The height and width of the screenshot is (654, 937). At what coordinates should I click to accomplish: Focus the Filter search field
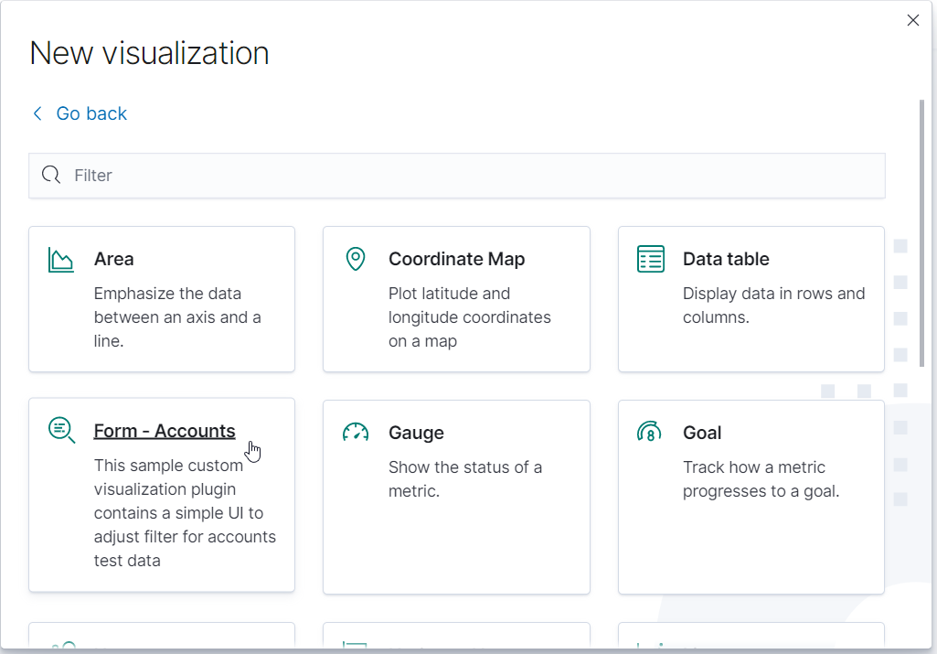pos(457,175)
